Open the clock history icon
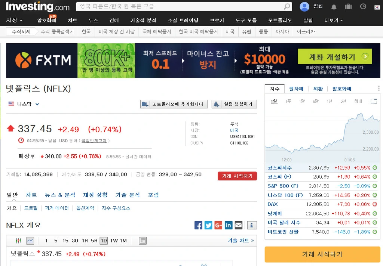This screenshot has width=383, height=266. point(363,7)
